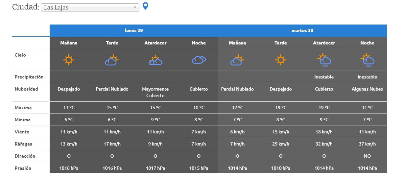The width and height of the screenshot is (404, 173).
Task: Select the lunes 29 day header
Action: 134,31
